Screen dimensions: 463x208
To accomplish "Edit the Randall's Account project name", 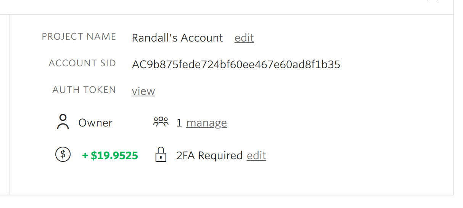I will pos(244,38).
